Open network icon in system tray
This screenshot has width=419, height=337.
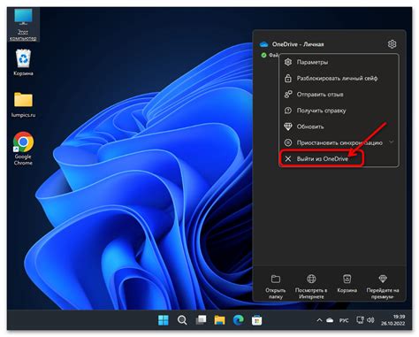pos(360,320)
